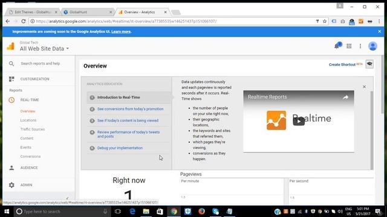Viewport: 387px width, 217px height.
Task: Click the Create Shortcut link
Action: [x=342, y=64]
